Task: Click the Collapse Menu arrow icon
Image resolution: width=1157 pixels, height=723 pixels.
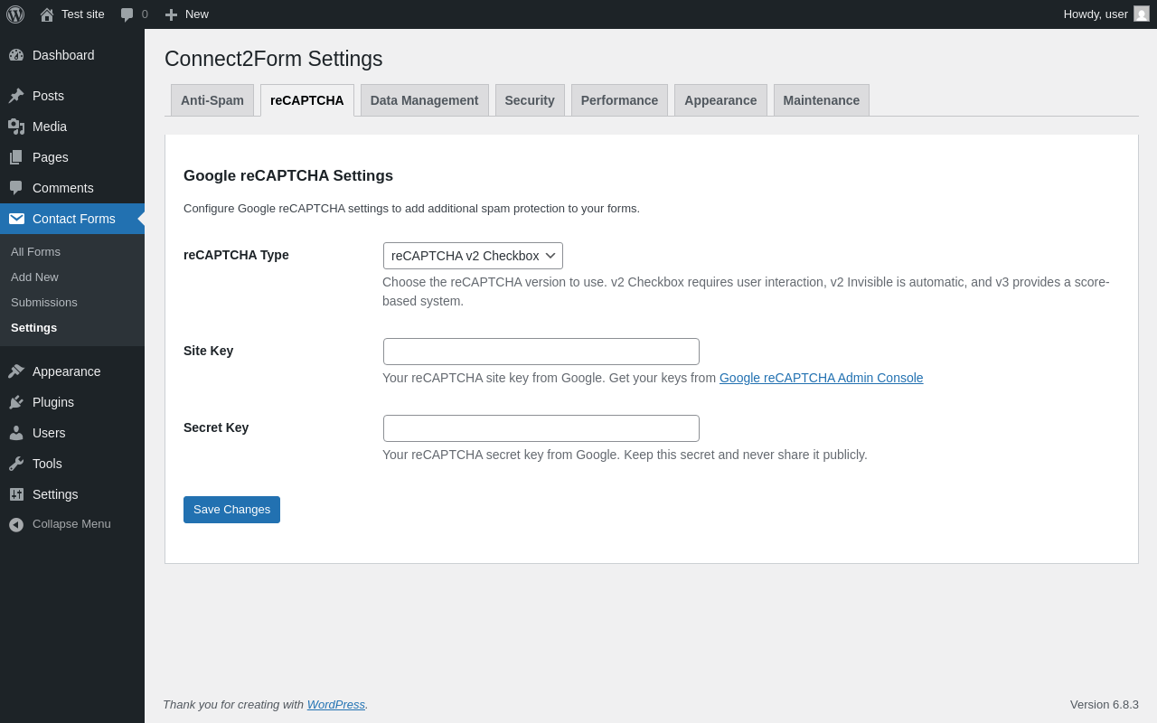Action: click(x=16, y=524)
